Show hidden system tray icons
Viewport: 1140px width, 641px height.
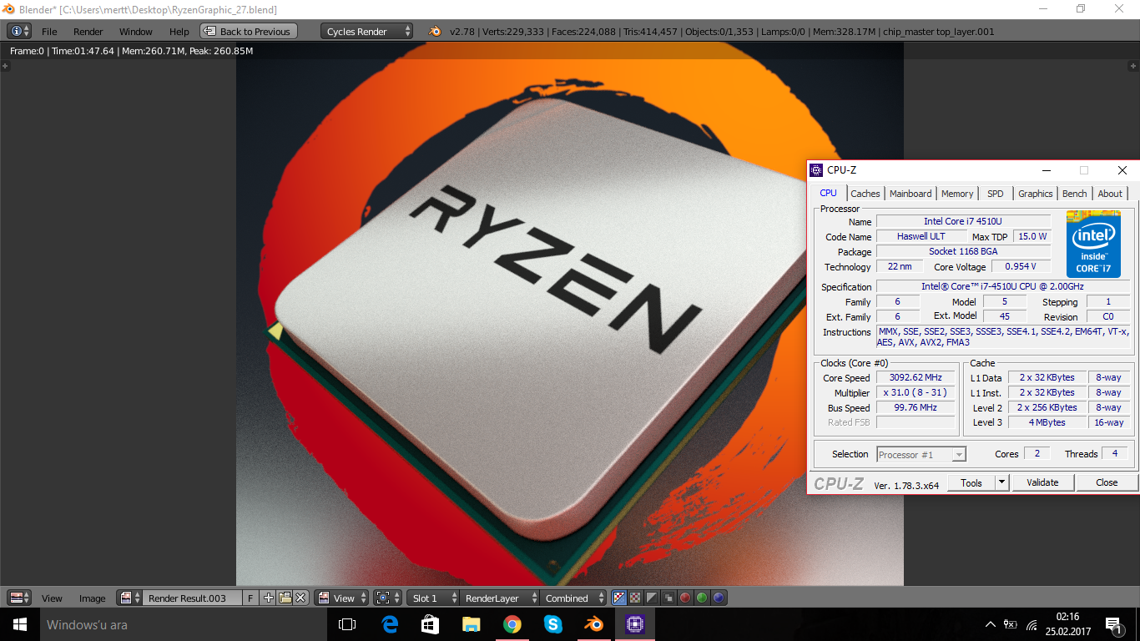(x=991, y=624)
